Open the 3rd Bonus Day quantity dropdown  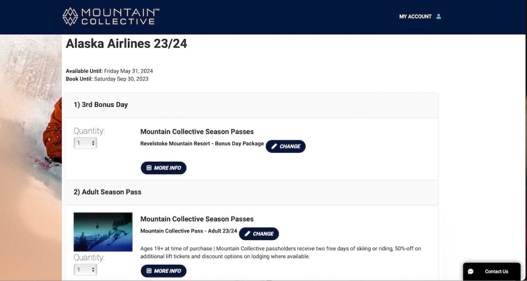click(x=85, y=143)
